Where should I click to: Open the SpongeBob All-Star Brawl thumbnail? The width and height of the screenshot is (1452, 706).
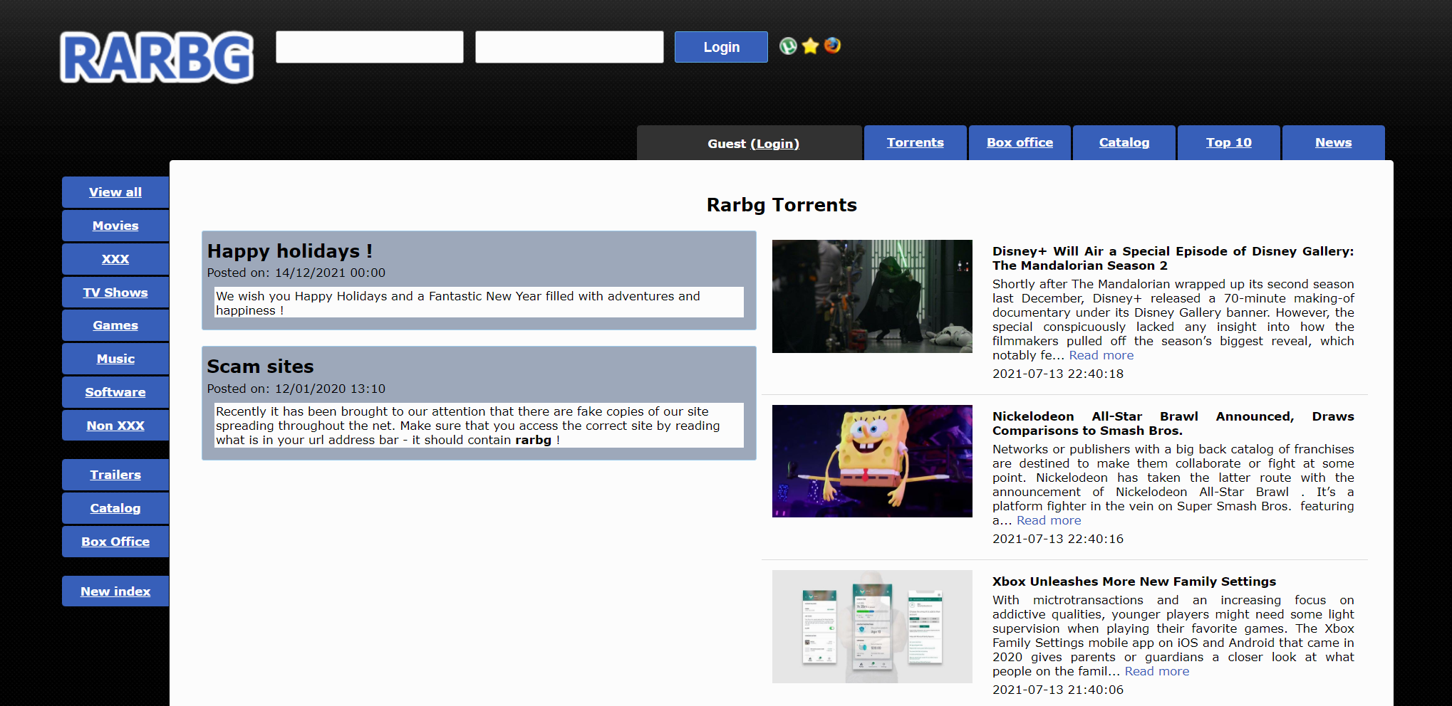coord(871,461)
